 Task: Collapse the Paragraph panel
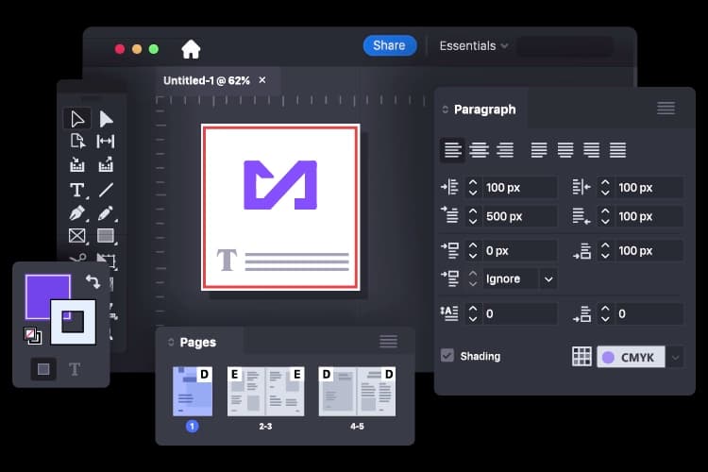pos(445,110)
